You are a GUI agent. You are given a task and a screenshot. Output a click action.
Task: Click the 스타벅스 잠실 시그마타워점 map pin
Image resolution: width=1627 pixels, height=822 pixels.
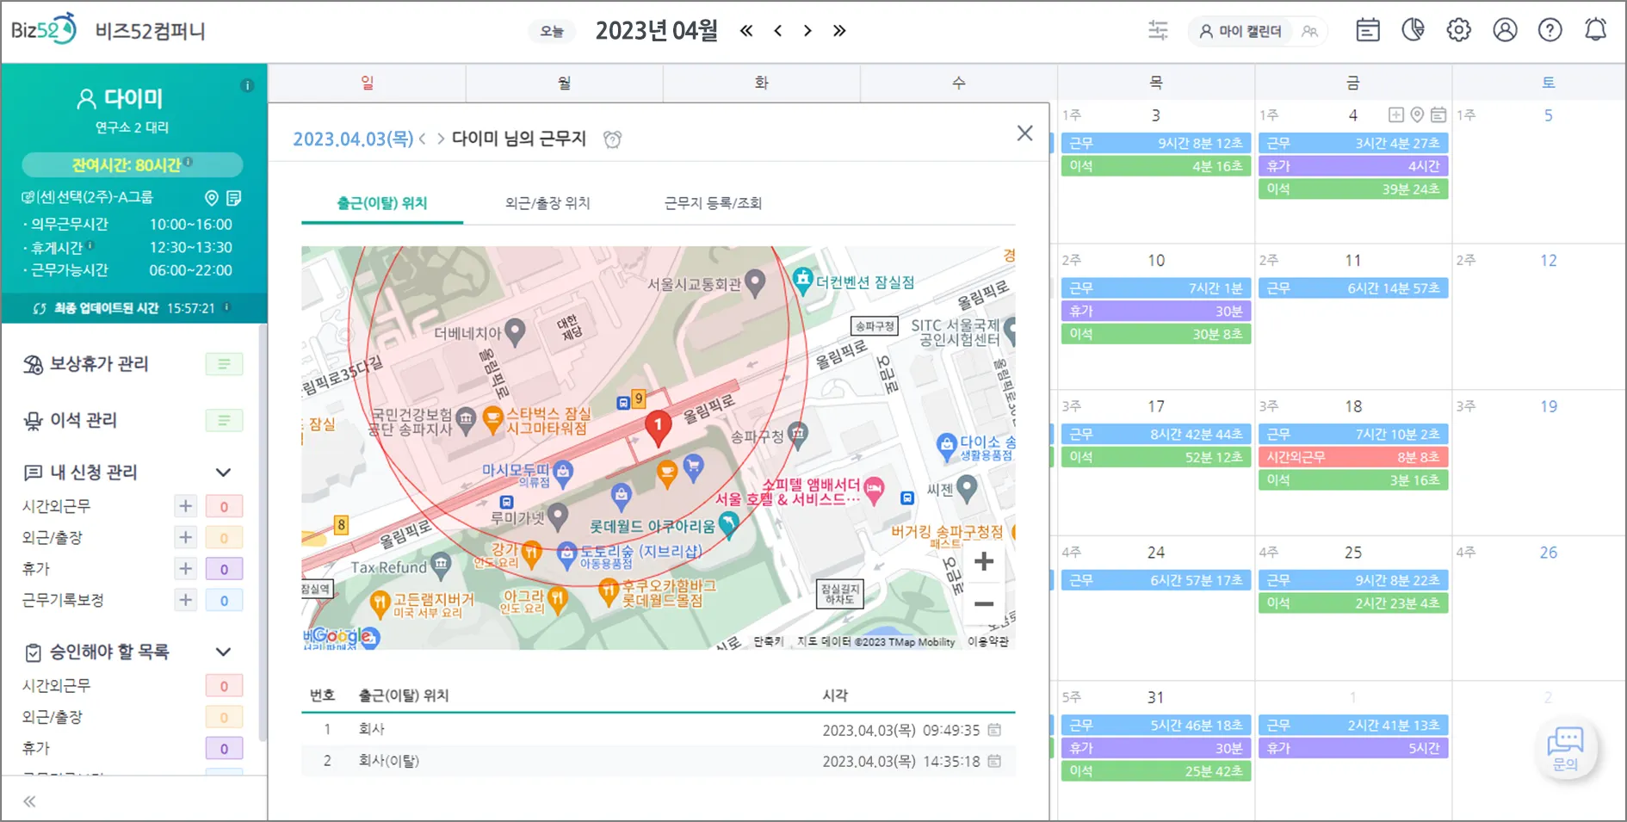click(493, 419)
